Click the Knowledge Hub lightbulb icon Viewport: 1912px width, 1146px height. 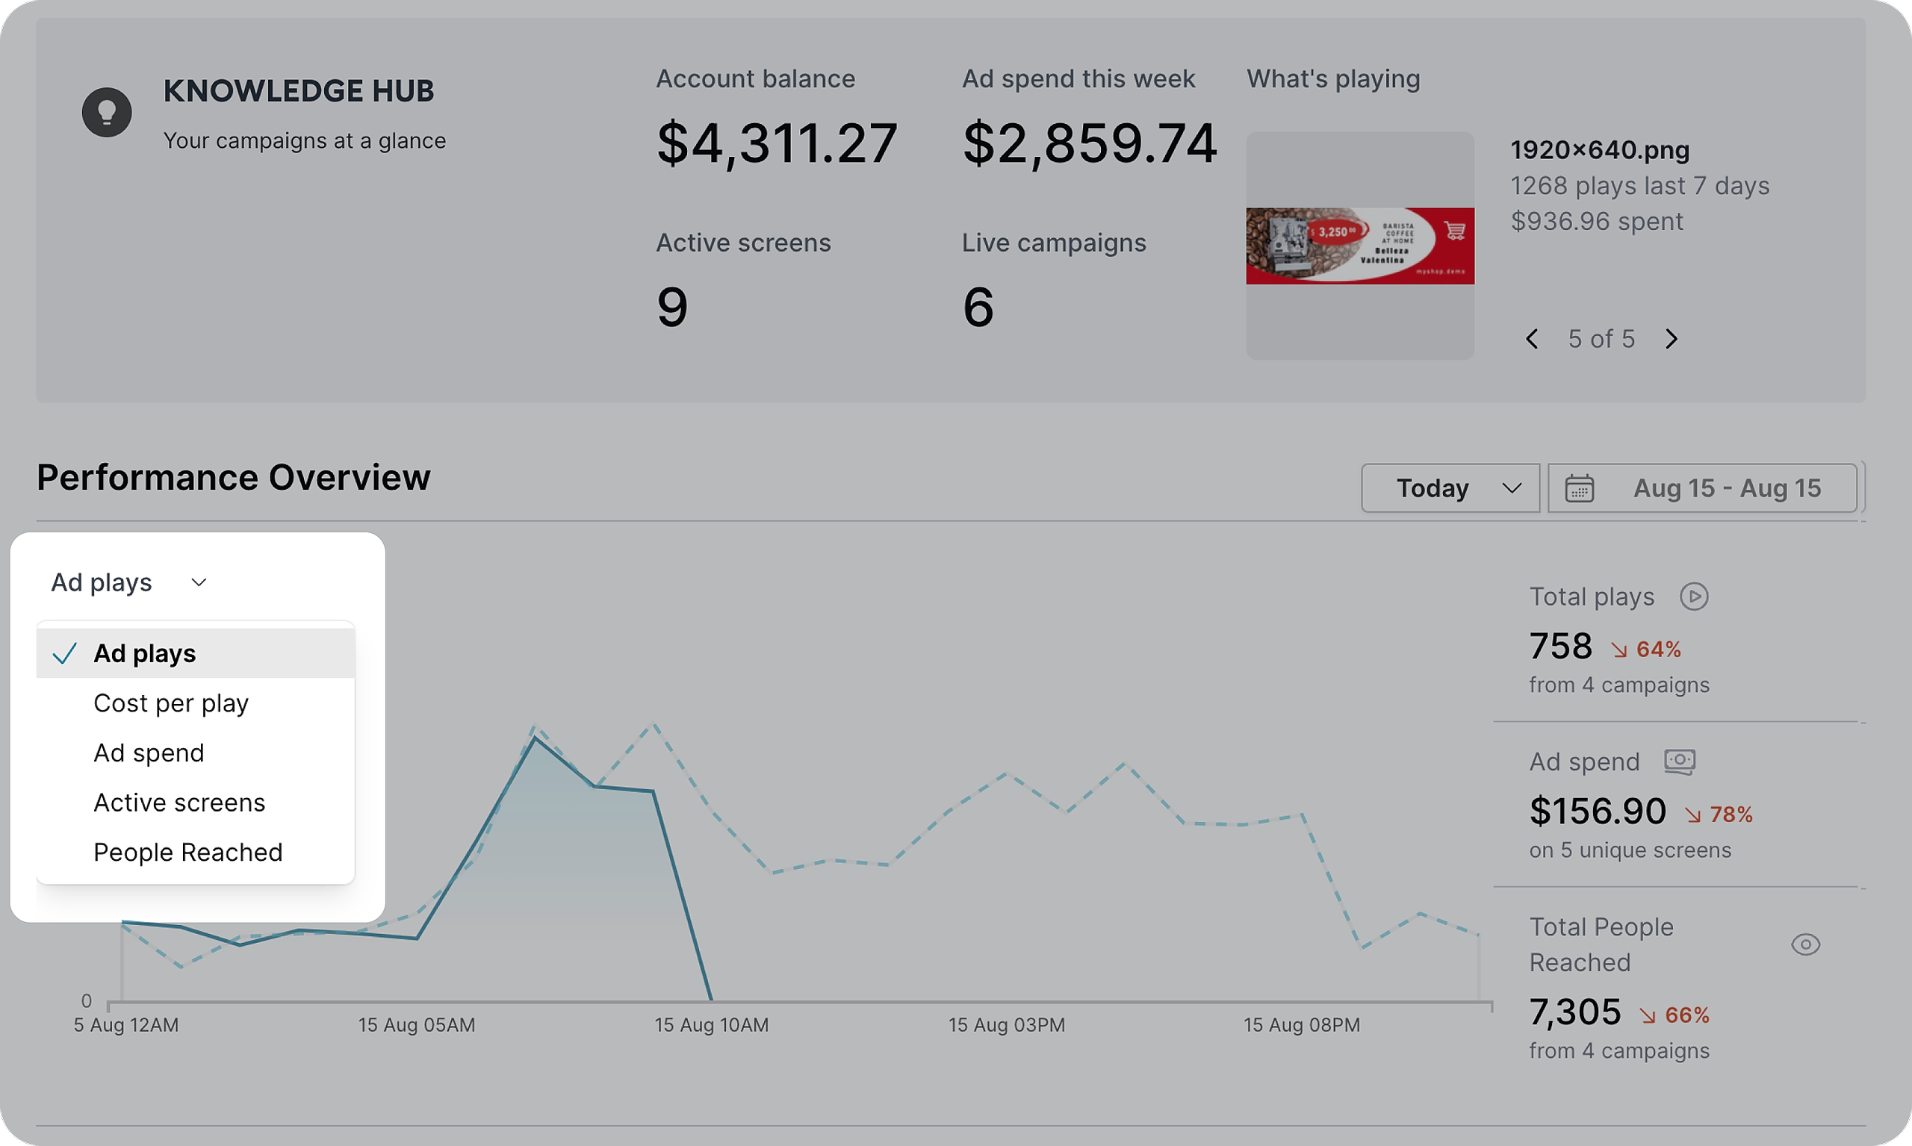[x=107, y=113]
